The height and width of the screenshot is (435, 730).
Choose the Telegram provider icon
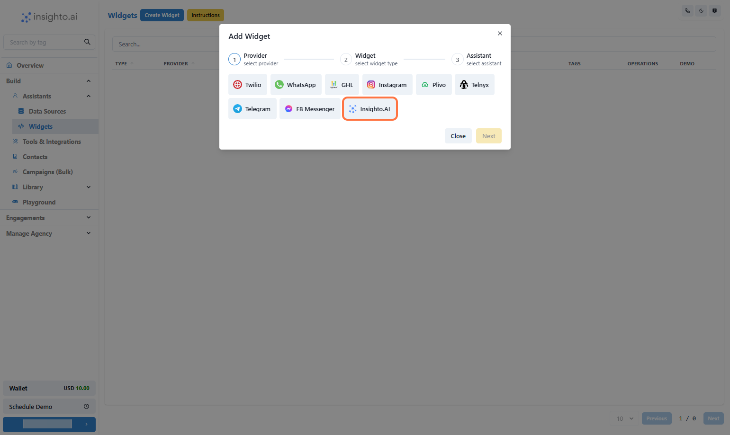coord(238,109)
